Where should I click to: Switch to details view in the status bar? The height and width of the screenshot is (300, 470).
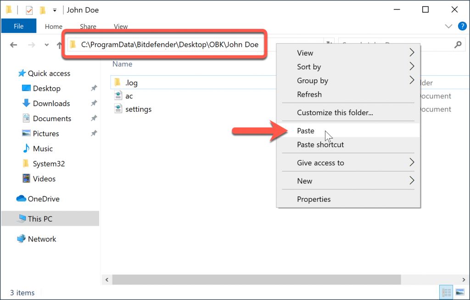pyautogui.click(x=446, y=292)
